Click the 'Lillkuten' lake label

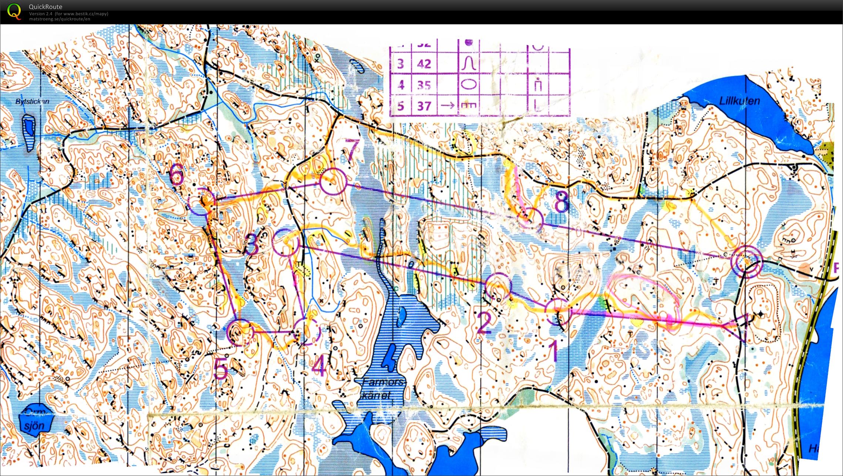(740, 101)
